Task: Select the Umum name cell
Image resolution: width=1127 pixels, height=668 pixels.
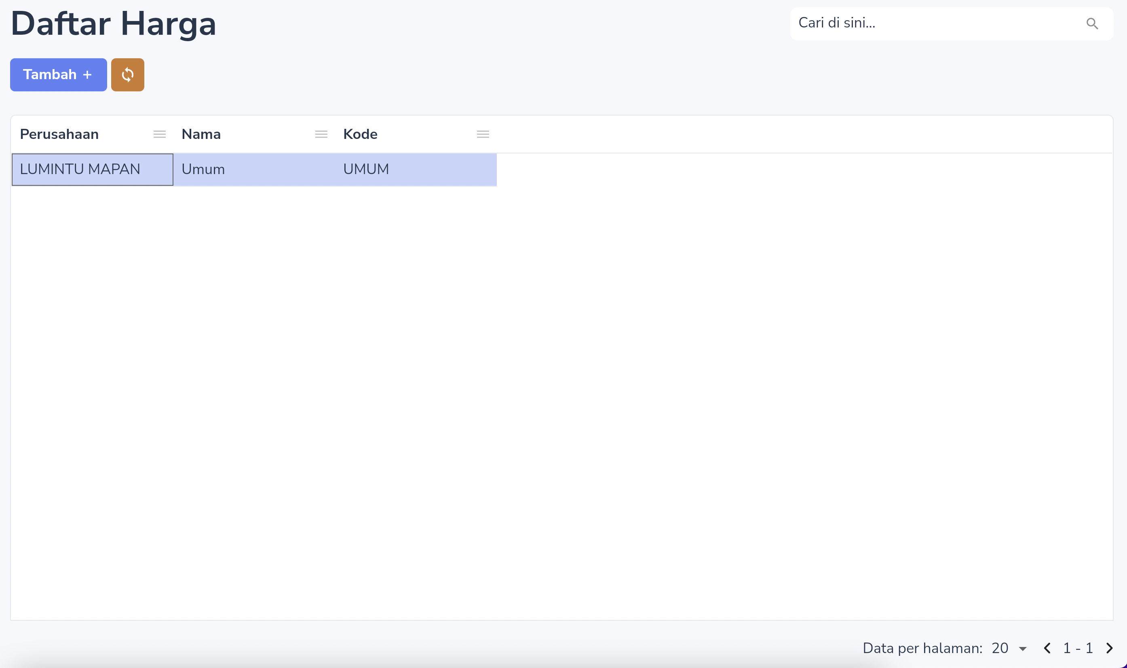Action: 254,170
